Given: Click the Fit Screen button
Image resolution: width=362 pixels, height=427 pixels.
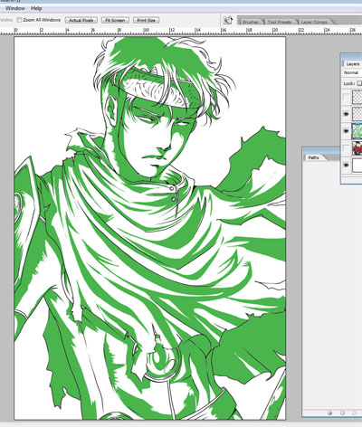Looking at the screenshot, I should [x=115, y=20].
